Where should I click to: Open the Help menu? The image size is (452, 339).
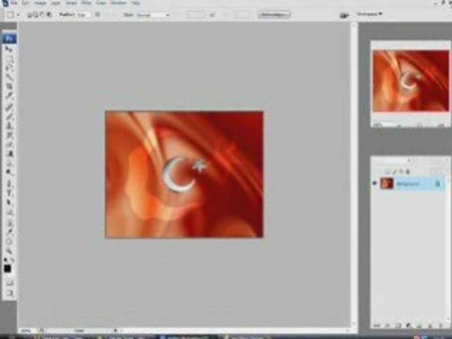pyautogui.click(x=135, y=3)
